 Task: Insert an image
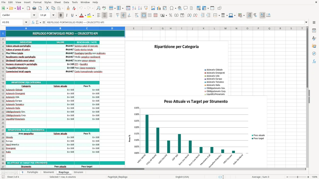tap(153, 8)
